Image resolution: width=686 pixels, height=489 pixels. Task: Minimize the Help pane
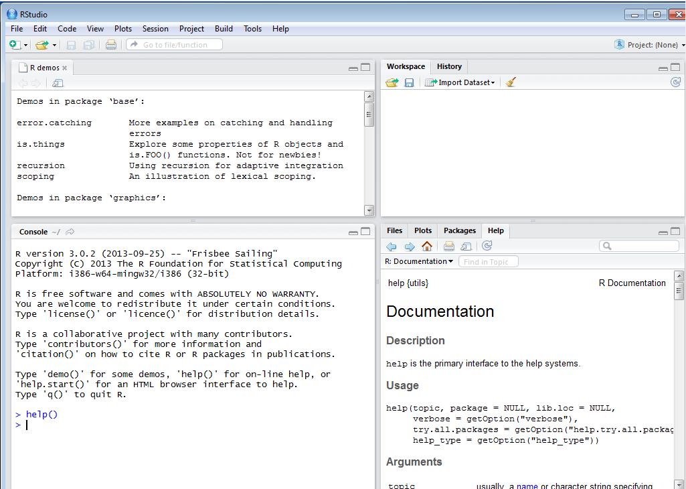pos(663,232)
